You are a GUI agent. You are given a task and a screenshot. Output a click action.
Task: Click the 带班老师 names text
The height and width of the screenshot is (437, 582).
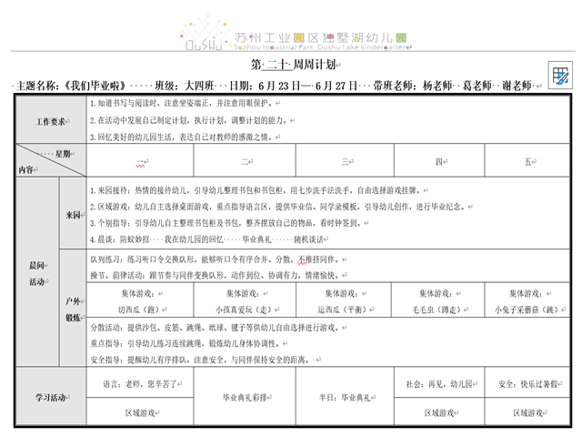click(x=453, y=86)
